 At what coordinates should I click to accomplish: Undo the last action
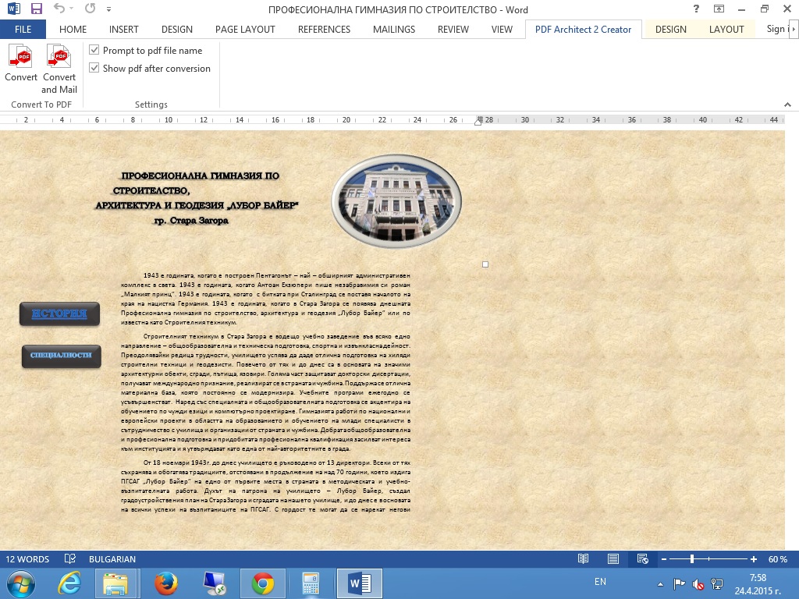click(60, 10)
